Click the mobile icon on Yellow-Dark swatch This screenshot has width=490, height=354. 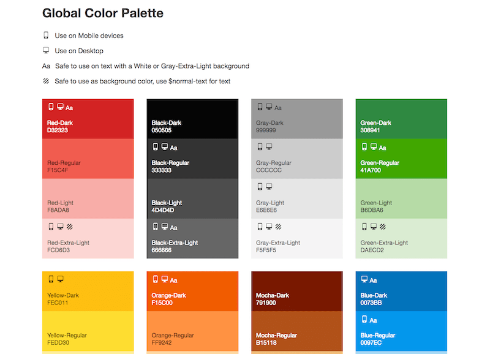coord(51,280)
